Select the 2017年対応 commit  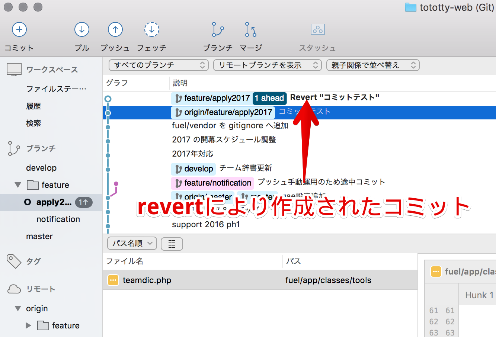[192, 154]
